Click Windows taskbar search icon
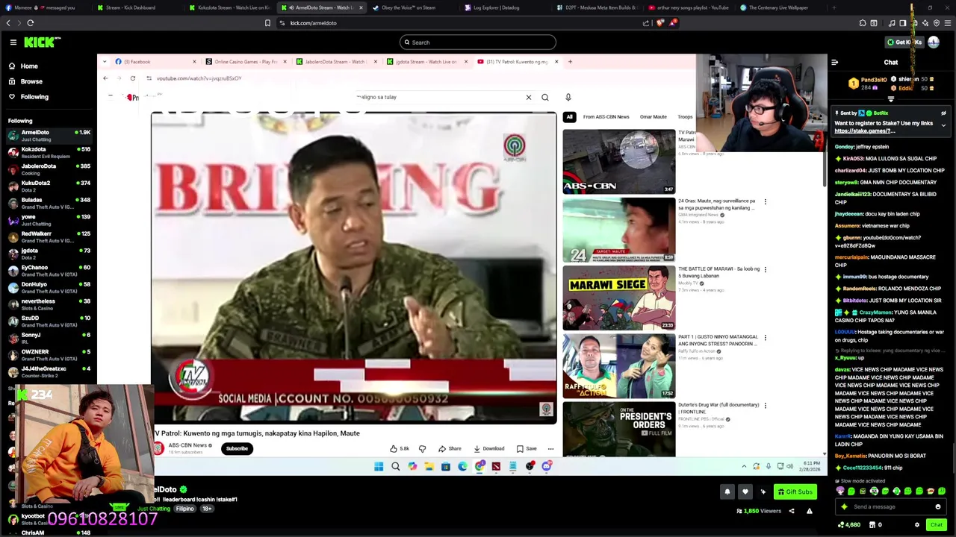Image resolution: width=956 pixels, height=537 pixels. (x=396, y=467)
